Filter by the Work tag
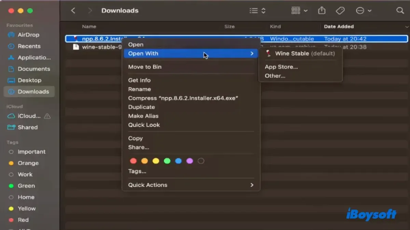 [20, 174]
